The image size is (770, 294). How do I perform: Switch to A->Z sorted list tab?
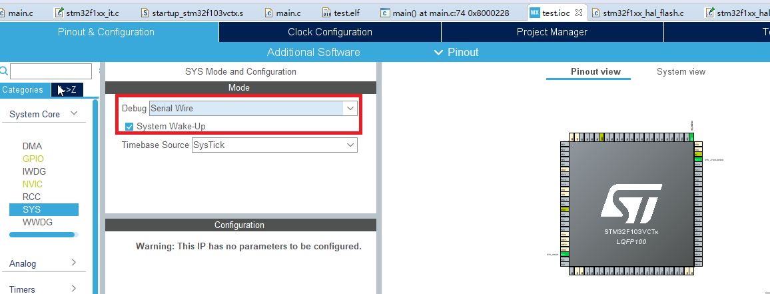point(67,89)
